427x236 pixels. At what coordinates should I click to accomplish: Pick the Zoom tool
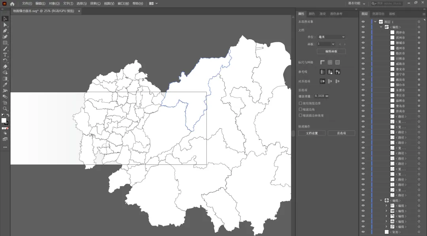pyautogui.click(x=5, y=109)
